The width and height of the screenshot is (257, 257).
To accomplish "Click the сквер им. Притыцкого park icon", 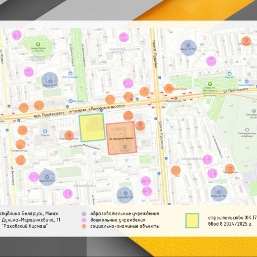I will click(210, 84).
